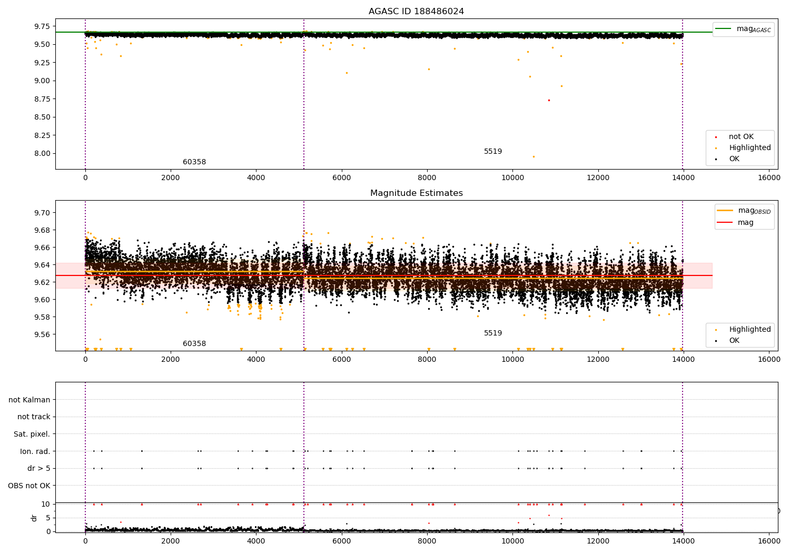Click the mag AGASC legend entry
The image size is (790, 553).
click(x=743, y=29)
